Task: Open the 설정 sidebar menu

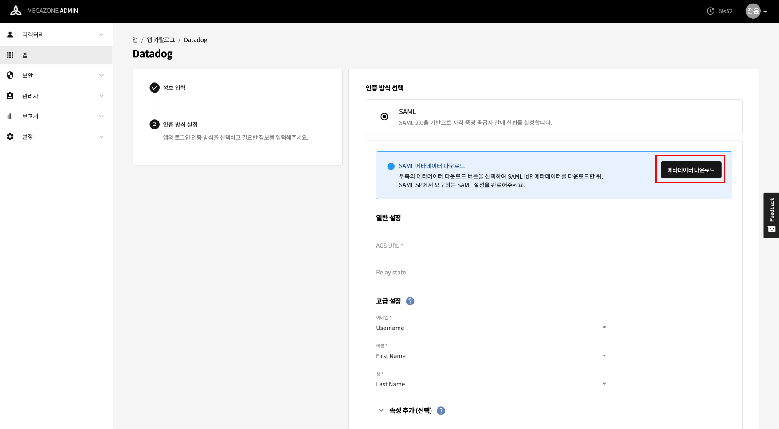Action: tap(56, 136)
